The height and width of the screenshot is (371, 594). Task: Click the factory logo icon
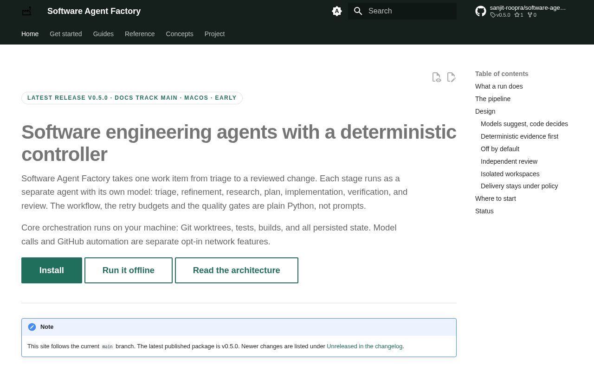pos(27,11)
